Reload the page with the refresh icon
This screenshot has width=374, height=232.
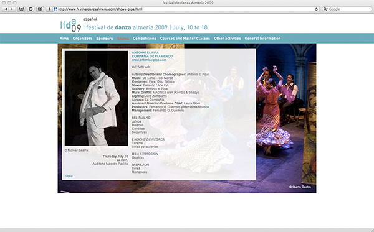click(x=316, y=9)
